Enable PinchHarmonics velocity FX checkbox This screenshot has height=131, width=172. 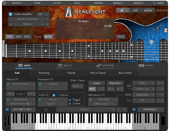tap(8, 84)
